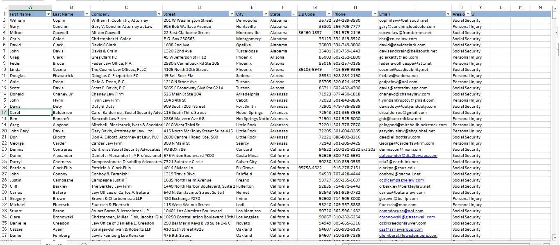Open cbronowski@glaserweil.com link
Screen dimensions: 560x245
point(407,217)
